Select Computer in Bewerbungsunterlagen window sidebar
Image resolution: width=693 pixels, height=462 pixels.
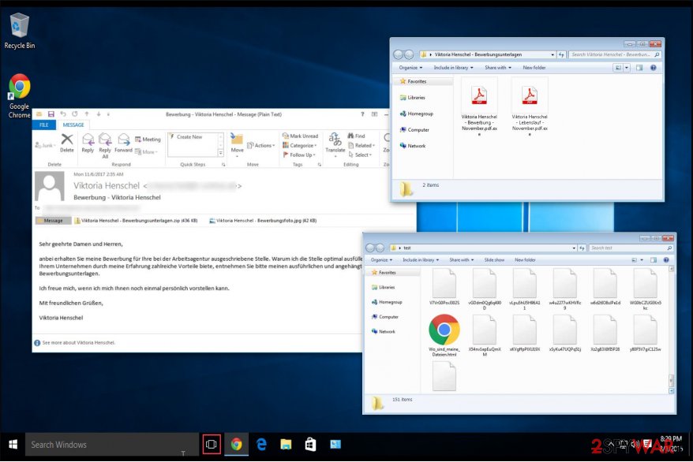click(414, 130)
